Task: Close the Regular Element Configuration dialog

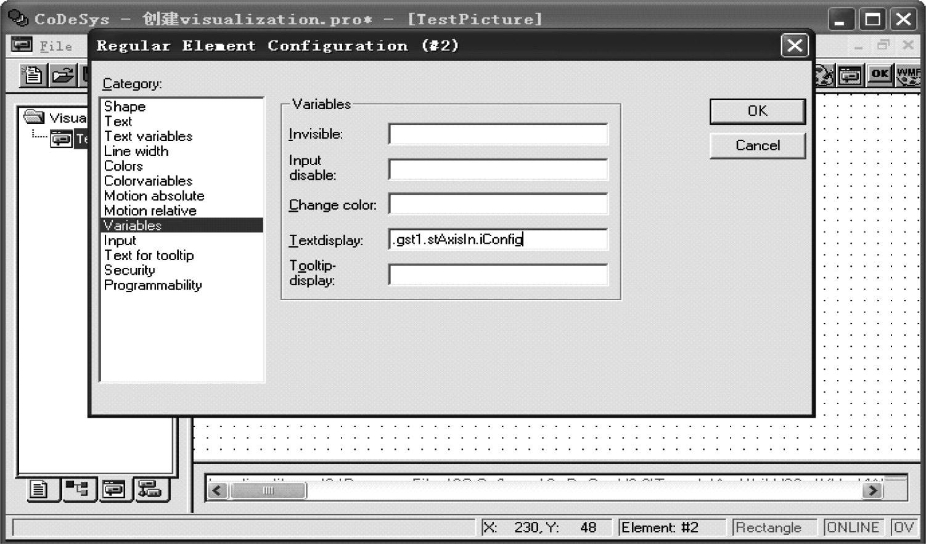Action: pyautogui.click(x=795, y=46)
